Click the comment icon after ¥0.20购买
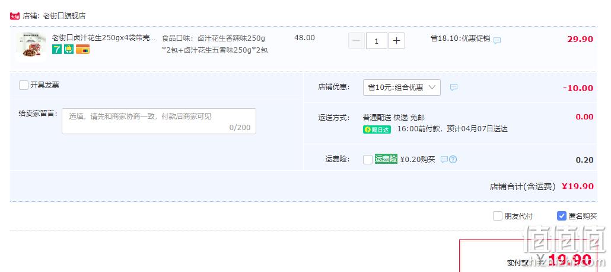Viewport: 611px width, 272px height. coord(444,159)
